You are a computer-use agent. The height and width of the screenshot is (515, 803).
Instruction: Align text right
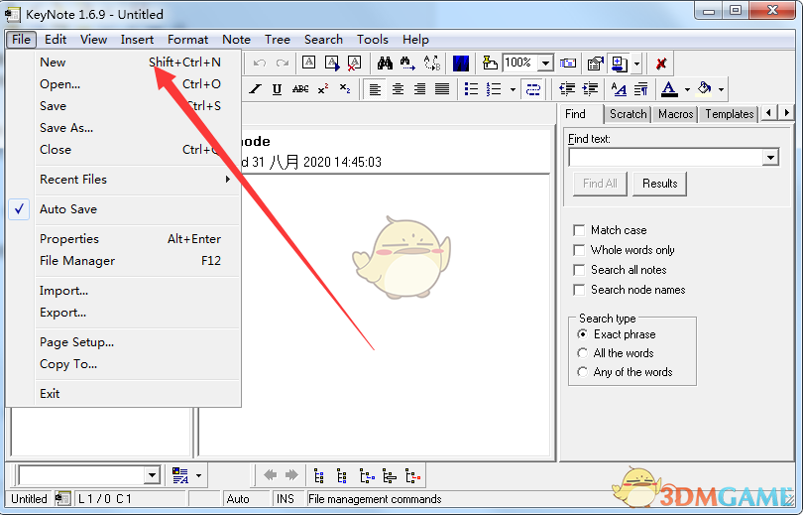pos(420,89)
